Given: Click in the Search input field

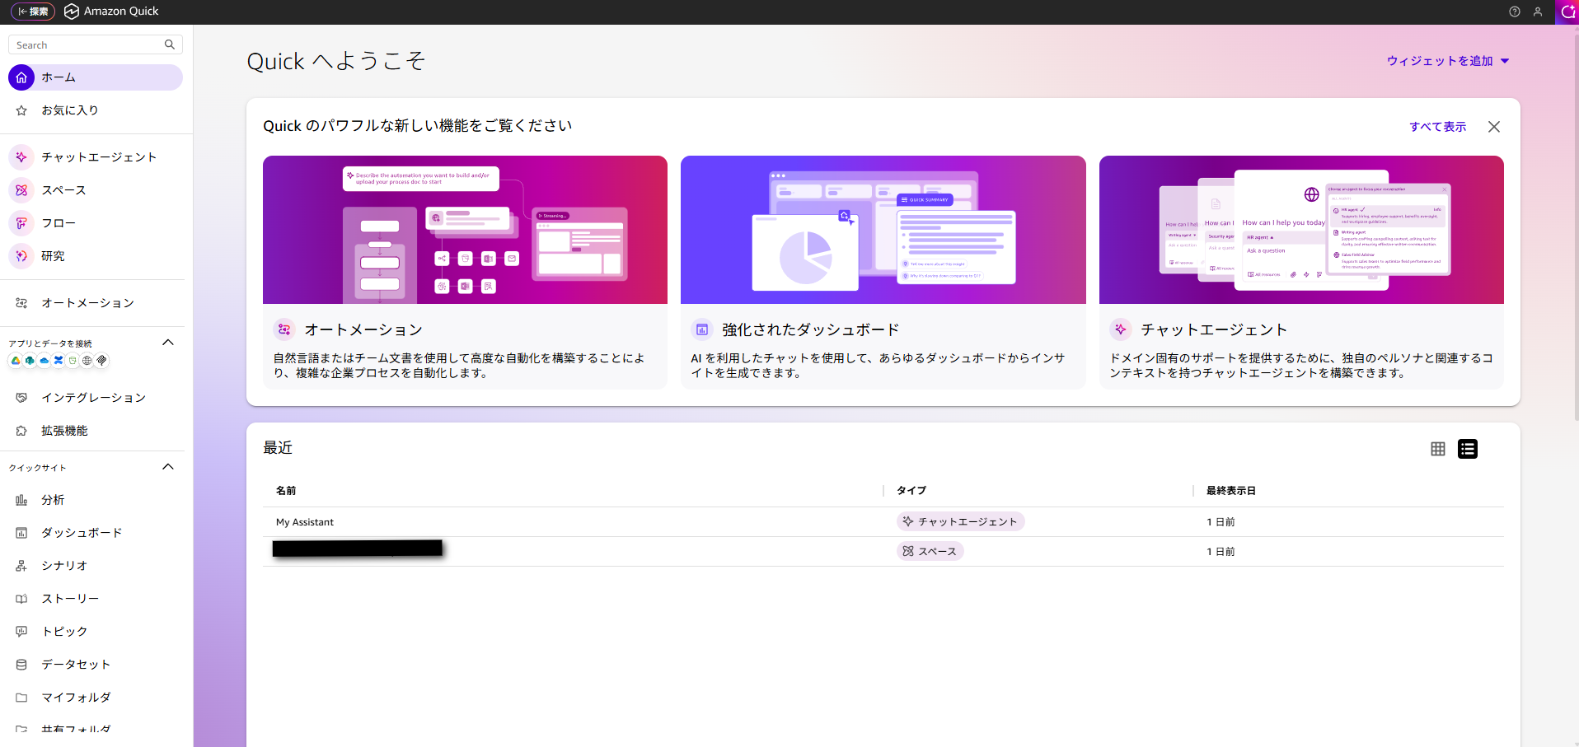Looking at the screenshot, I should [87, 44].
